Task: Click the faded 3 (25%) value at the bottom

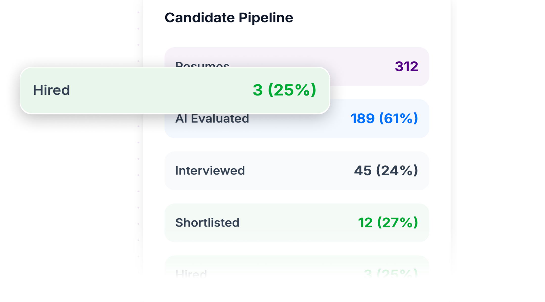Action: tap(391, 274)
